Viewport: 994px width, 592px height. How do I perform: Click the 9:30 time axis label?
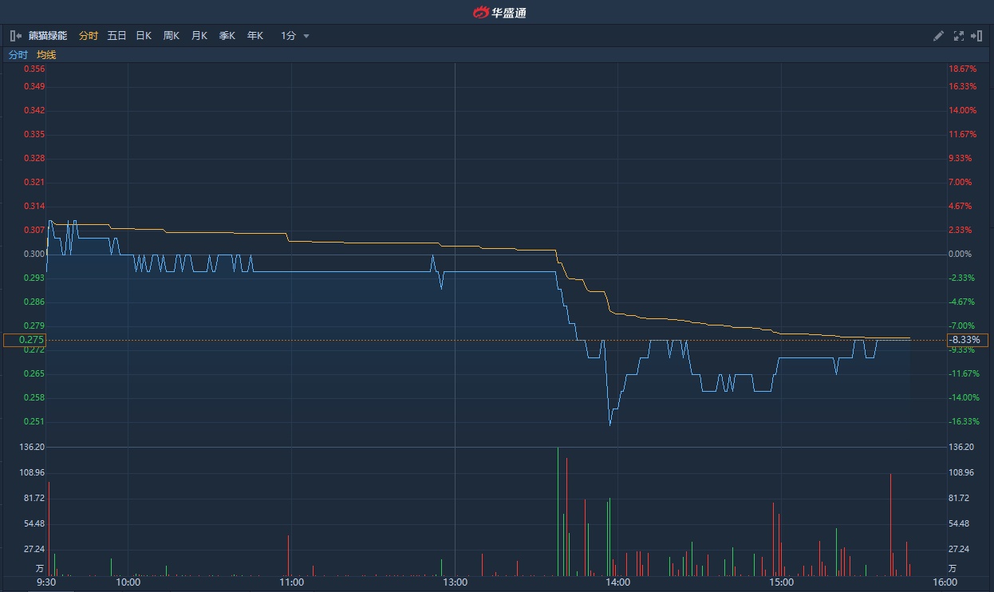coord(46,582)
